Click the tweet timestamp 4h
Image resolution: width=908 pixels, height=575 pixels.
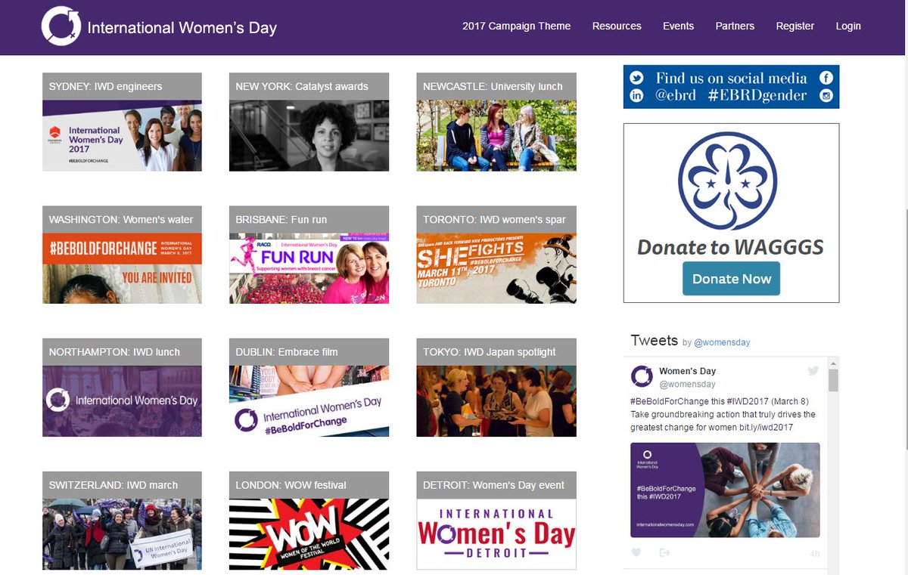(815, 554)
